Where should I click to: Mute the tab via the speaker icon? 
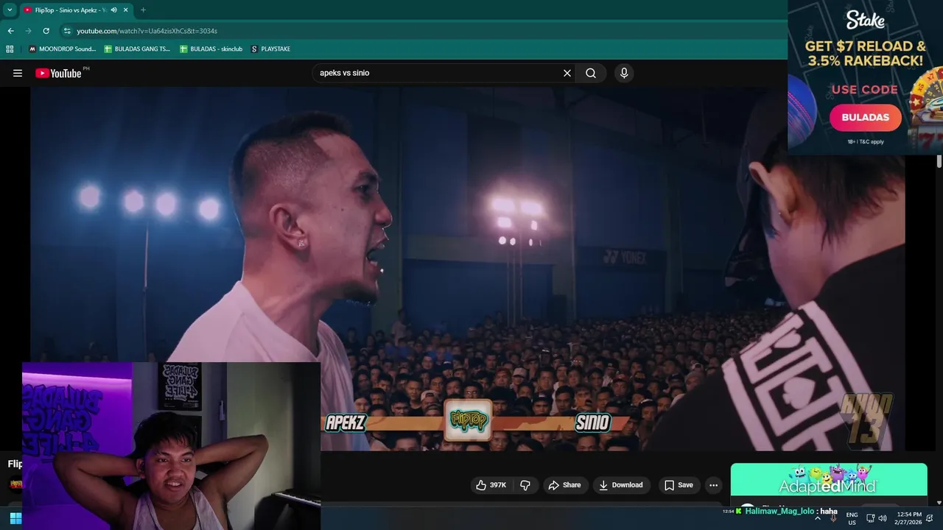tap(113, 10)
